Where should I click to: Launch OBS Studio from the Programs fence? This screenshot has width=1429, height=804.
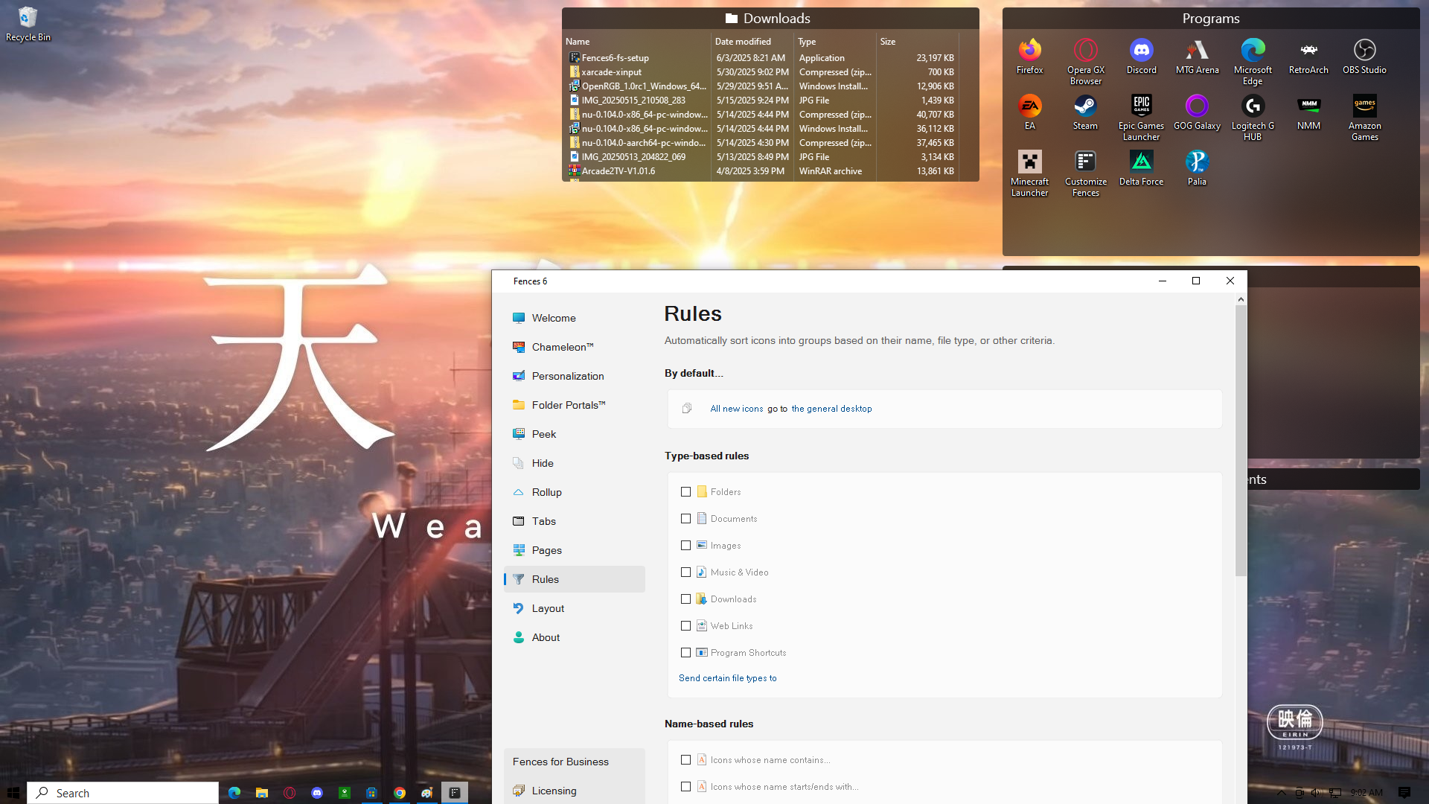[x=1364, y=57]
